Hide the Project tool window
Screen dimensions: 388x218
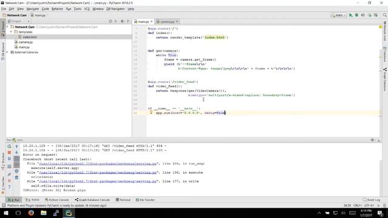129,21
